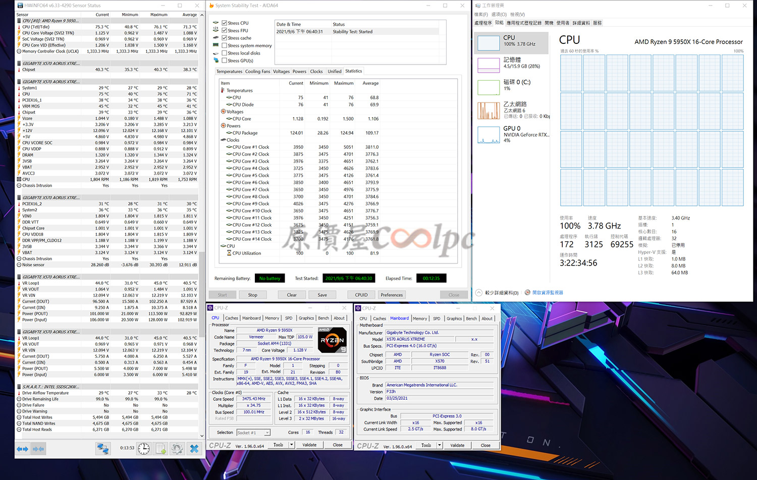Click the HWiNFO64 title bar app icon
Image resolution: width=757 pixels, height=480 pixels.
coord(20,6)
